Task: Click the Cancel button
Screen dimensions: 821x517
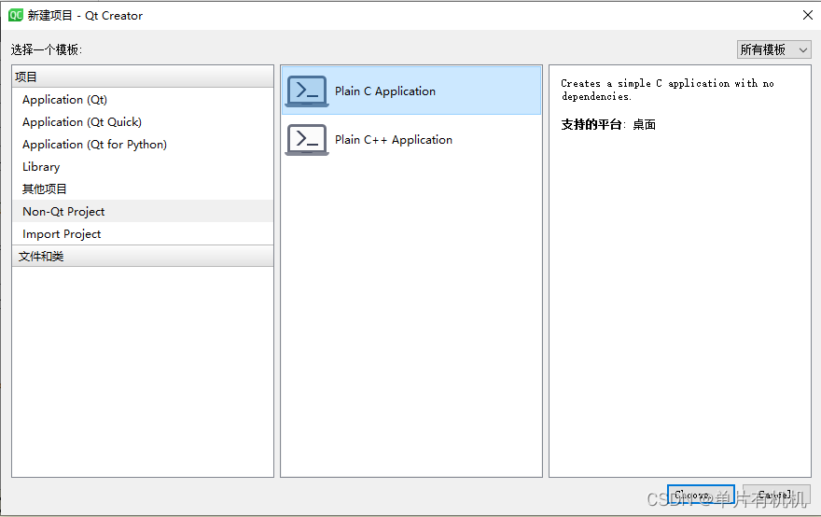Action: coord(776,495)
